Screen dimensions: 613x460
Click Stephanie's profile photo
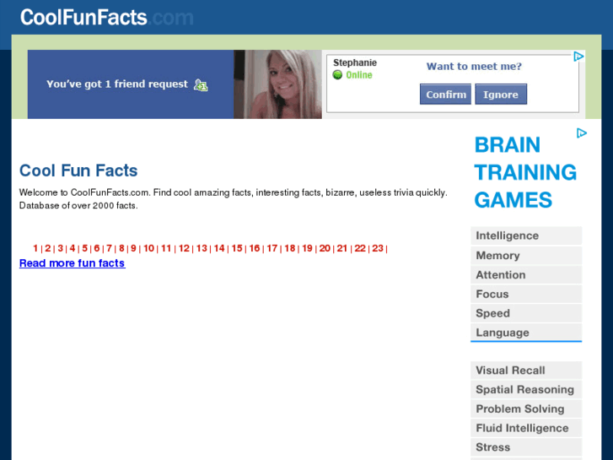click(x=277, y=84)
